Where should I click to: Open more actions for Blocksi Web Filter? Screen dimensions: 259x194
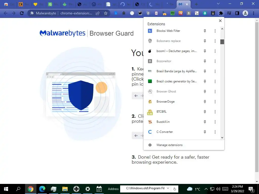click(x=215, y=31)
